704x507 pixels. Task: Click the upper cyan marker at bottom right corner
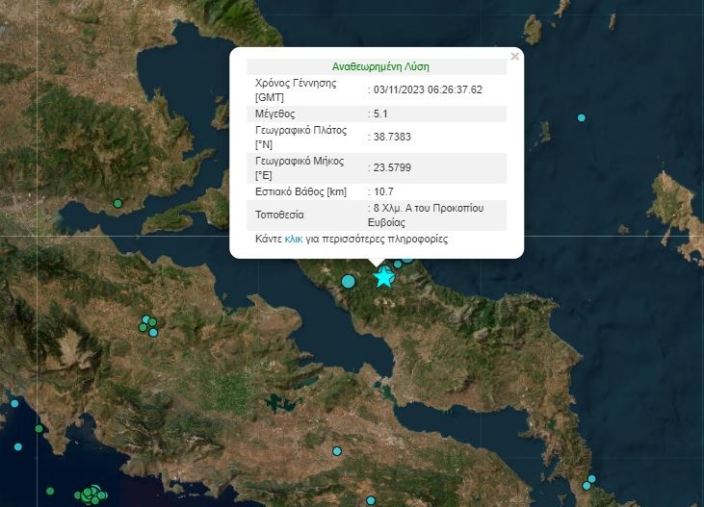591,478
